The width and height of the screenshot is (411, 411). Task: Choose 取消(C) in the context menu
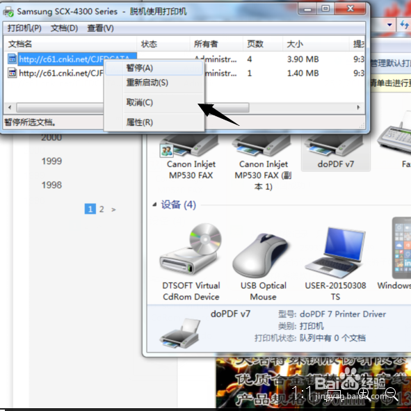[x=154, y=102]
